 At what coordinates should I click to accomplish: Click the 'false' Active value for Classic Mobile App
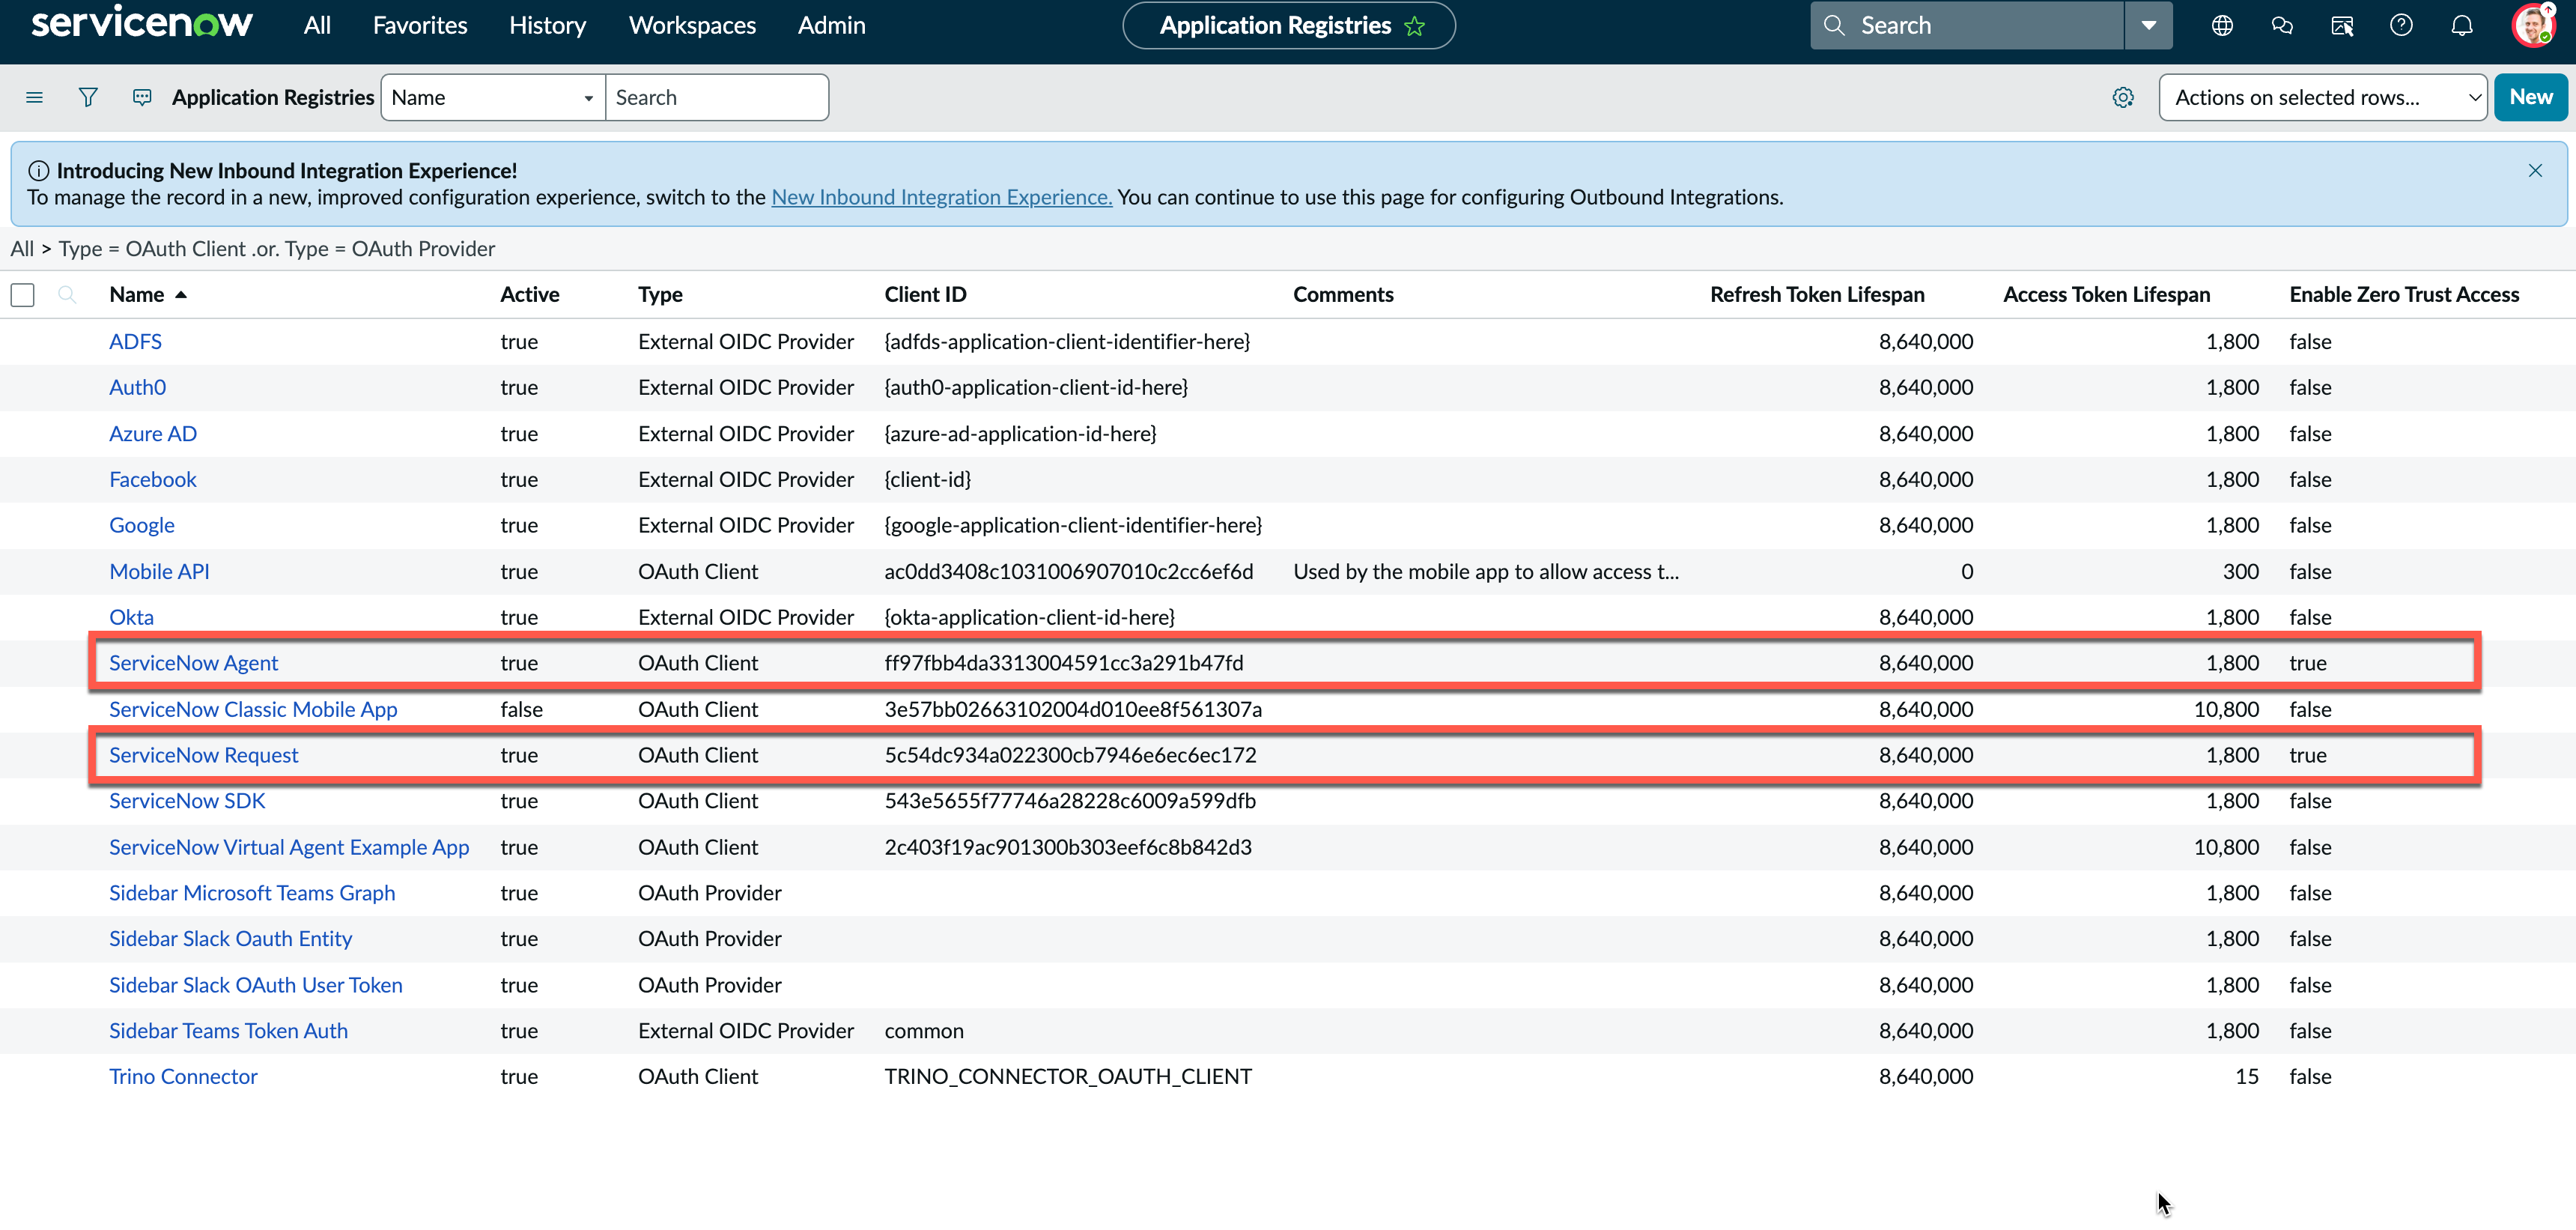point(521,709)
